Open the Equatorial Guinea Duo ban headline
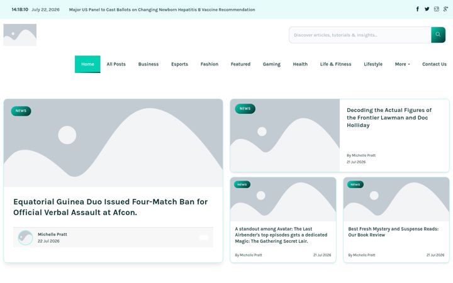Viewport: 453px width, 283px height. [x=110, y=207]
